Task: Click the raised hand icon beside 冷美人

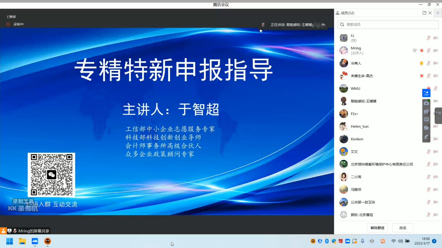Action: click(422, 63)
